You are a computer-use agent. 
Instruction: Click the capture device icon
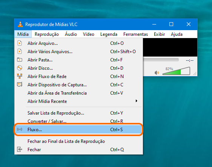[x=20, y=84]
